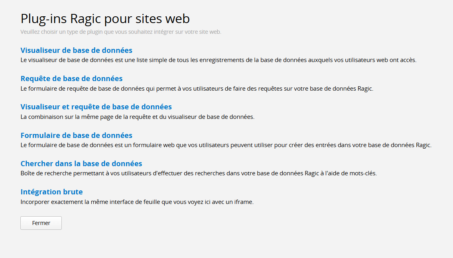Select Visualiseur et requête de base de données
The width and height of the screenshot is (453, 258).
[96, 107]
